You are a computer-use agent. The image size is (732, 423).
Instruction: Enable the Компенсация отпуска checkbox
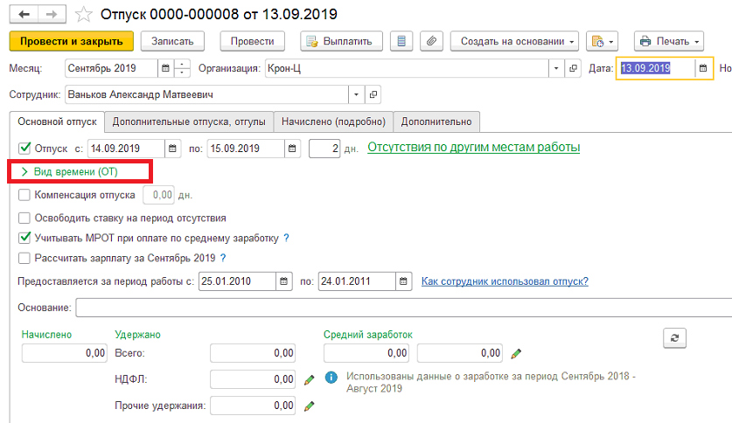[x=24, y=195]
